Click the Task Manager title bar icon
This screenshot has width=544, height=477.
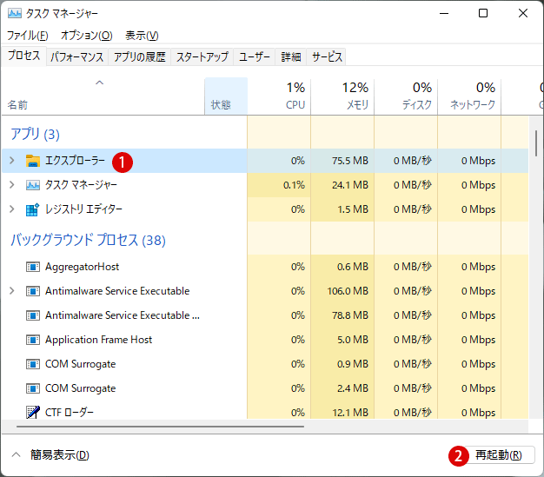tap(15, 14)
